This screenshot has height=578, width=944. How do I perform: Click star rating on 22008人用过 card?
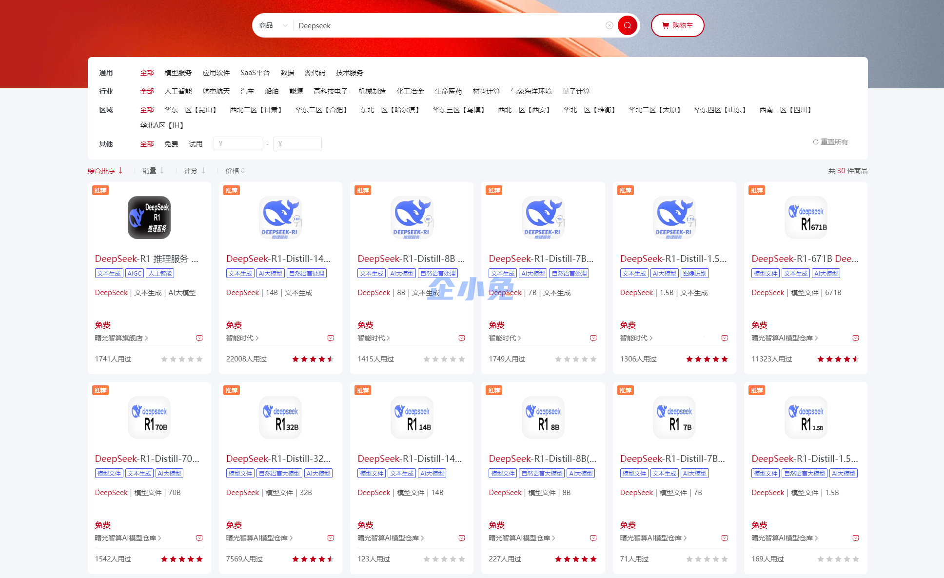pos(313,359)
